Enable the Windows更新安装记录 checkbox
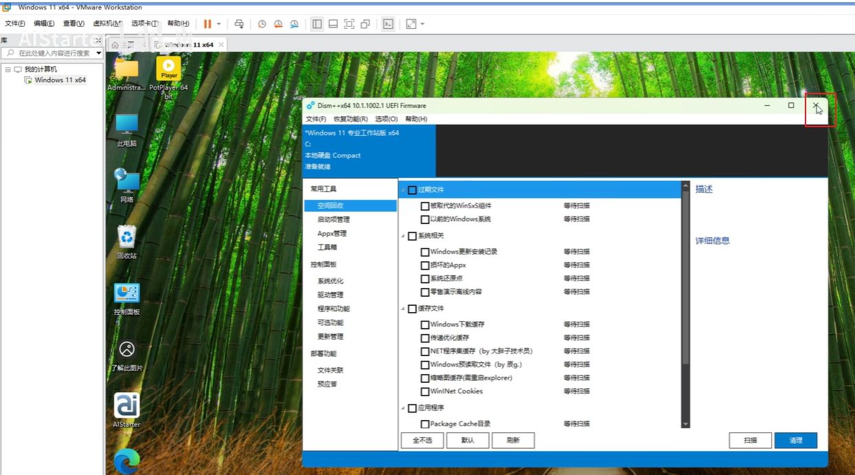 point(425,252)
